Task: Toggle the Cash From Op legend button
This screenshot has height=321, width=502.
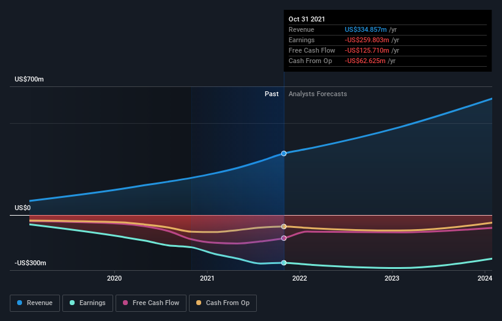Action: coord(223,303)
